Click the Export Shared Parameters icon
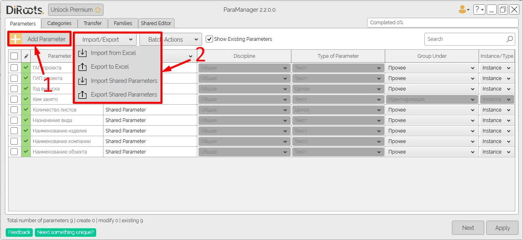This screenshot has height=240, width=523. (x=82, y=95)
